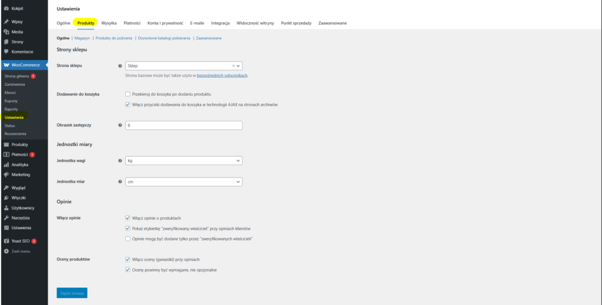Open the Płatności settings tab
The height and width of the screenshot is (305, 602).
132,23
